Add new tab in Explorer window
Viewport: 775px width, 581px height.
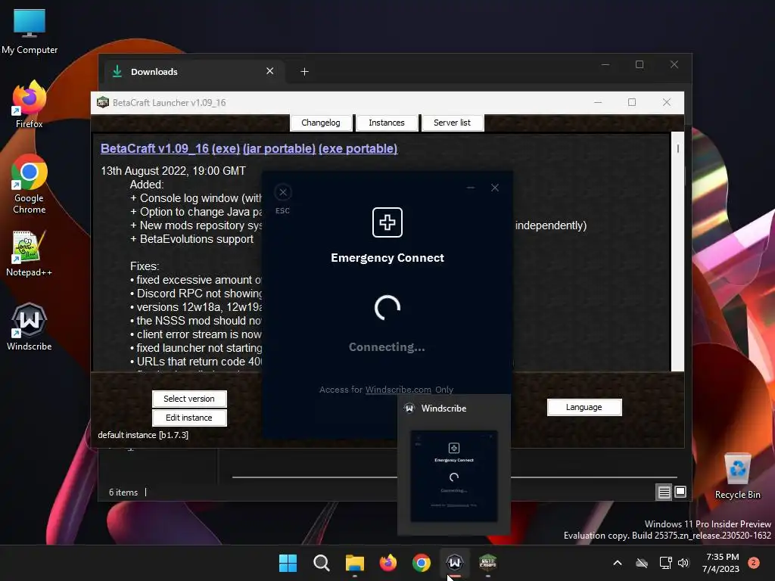[x=304, y=72]
